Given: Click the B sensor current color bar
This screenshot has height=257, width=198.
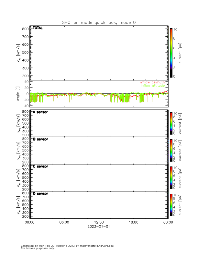Looking at the screenshot, I should click(x=171, y=150).
